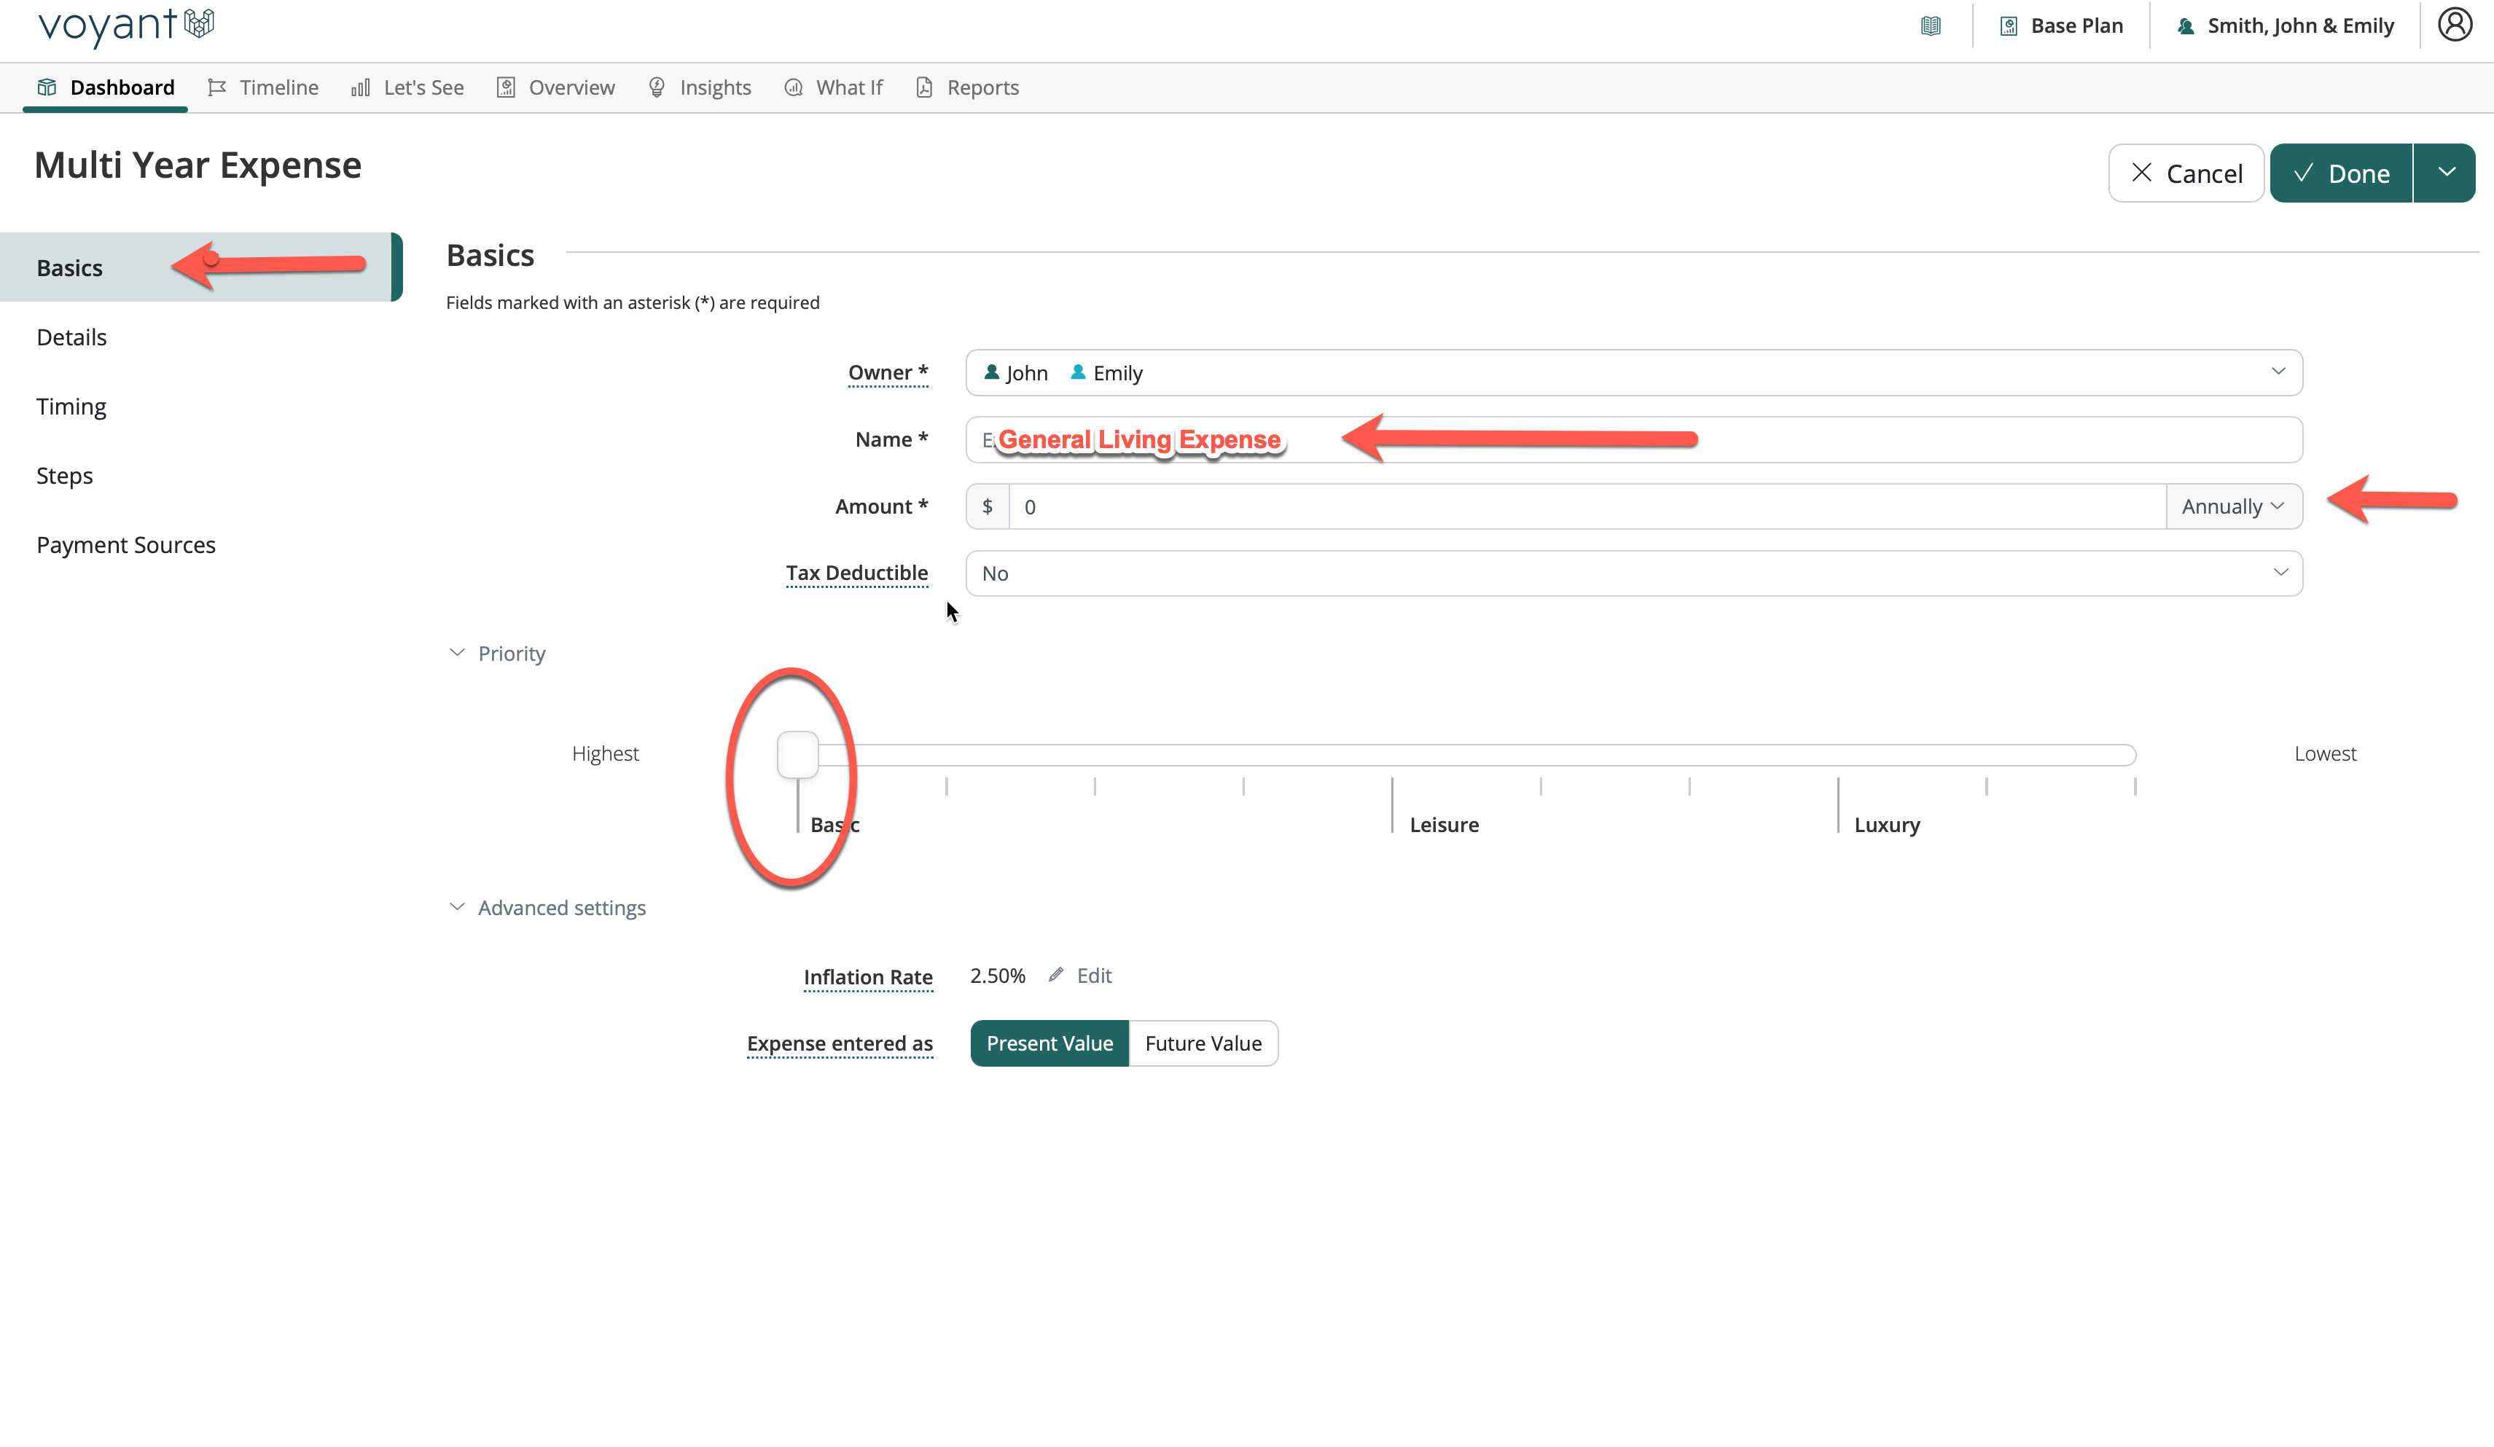Click the Smith, John & Emily client icon
Screen dimensions: 2494x1447
click(2185, 26)
